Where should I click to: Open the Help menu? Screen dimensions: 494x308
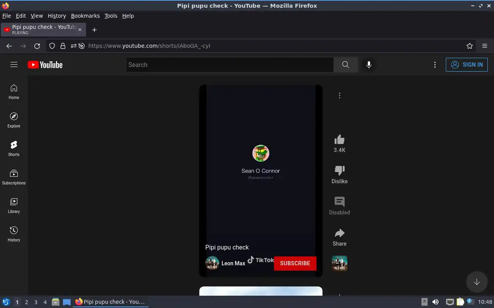point(128,16)
